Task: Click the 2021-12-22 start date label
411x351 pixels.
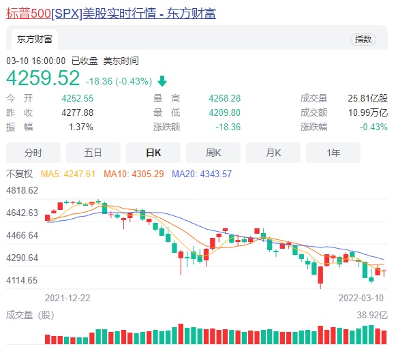Action: point(68,298)
